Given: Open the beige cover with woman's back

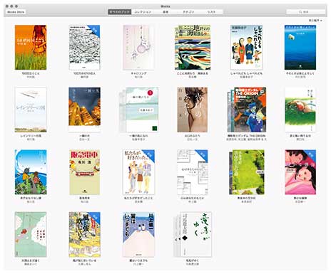Looking at the screenshot, I should [193, 110].
